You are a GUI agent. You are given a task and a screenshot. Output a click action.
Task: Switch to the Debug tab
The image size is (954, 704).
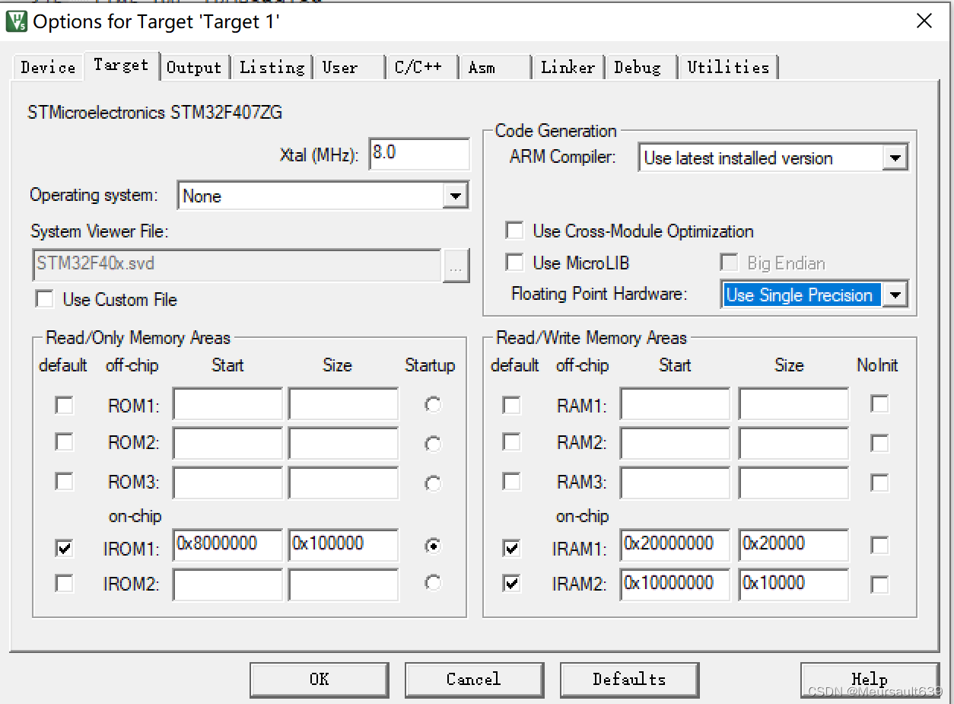pyautogui.click(x=641, y=67)
